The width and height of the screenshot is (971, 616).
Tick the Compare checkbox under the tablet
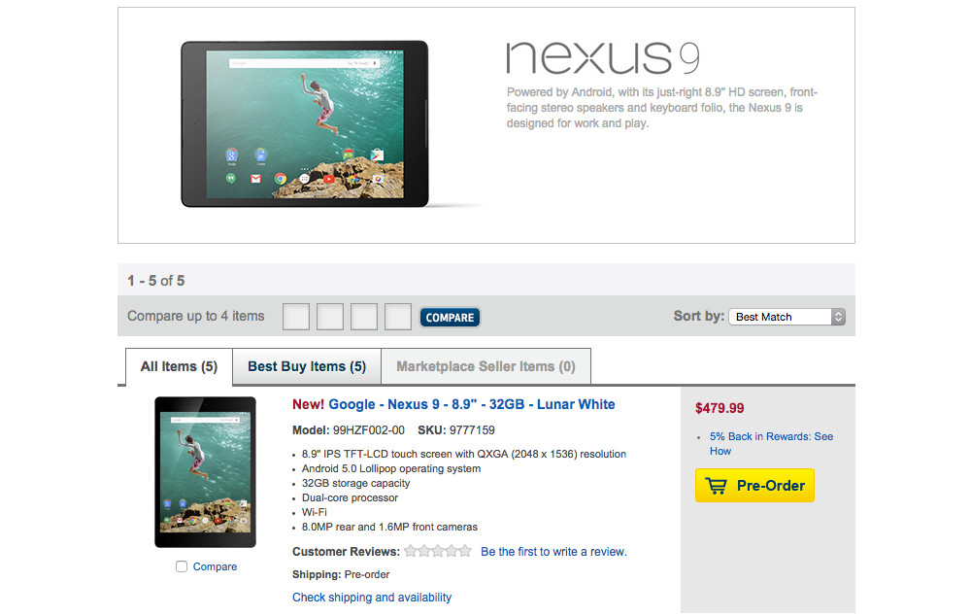(182, 566)
